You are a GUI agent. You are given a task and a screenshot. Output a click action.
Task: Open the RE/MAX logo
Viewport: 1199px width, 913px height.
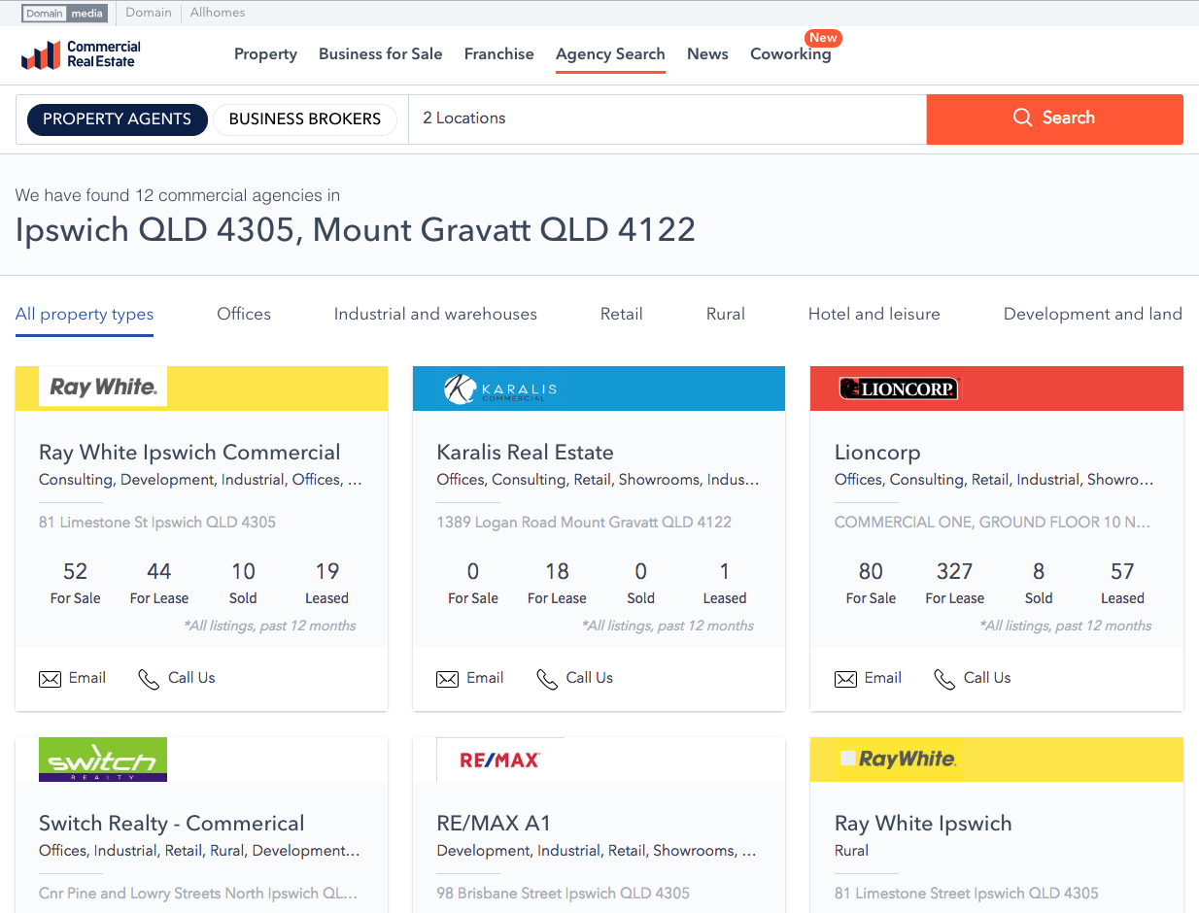499,760
